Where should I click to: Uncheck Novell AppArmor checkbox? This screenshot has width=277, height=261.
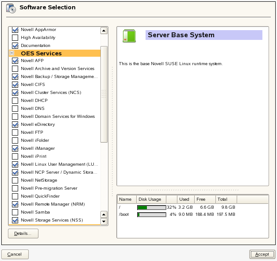(15, 30)
